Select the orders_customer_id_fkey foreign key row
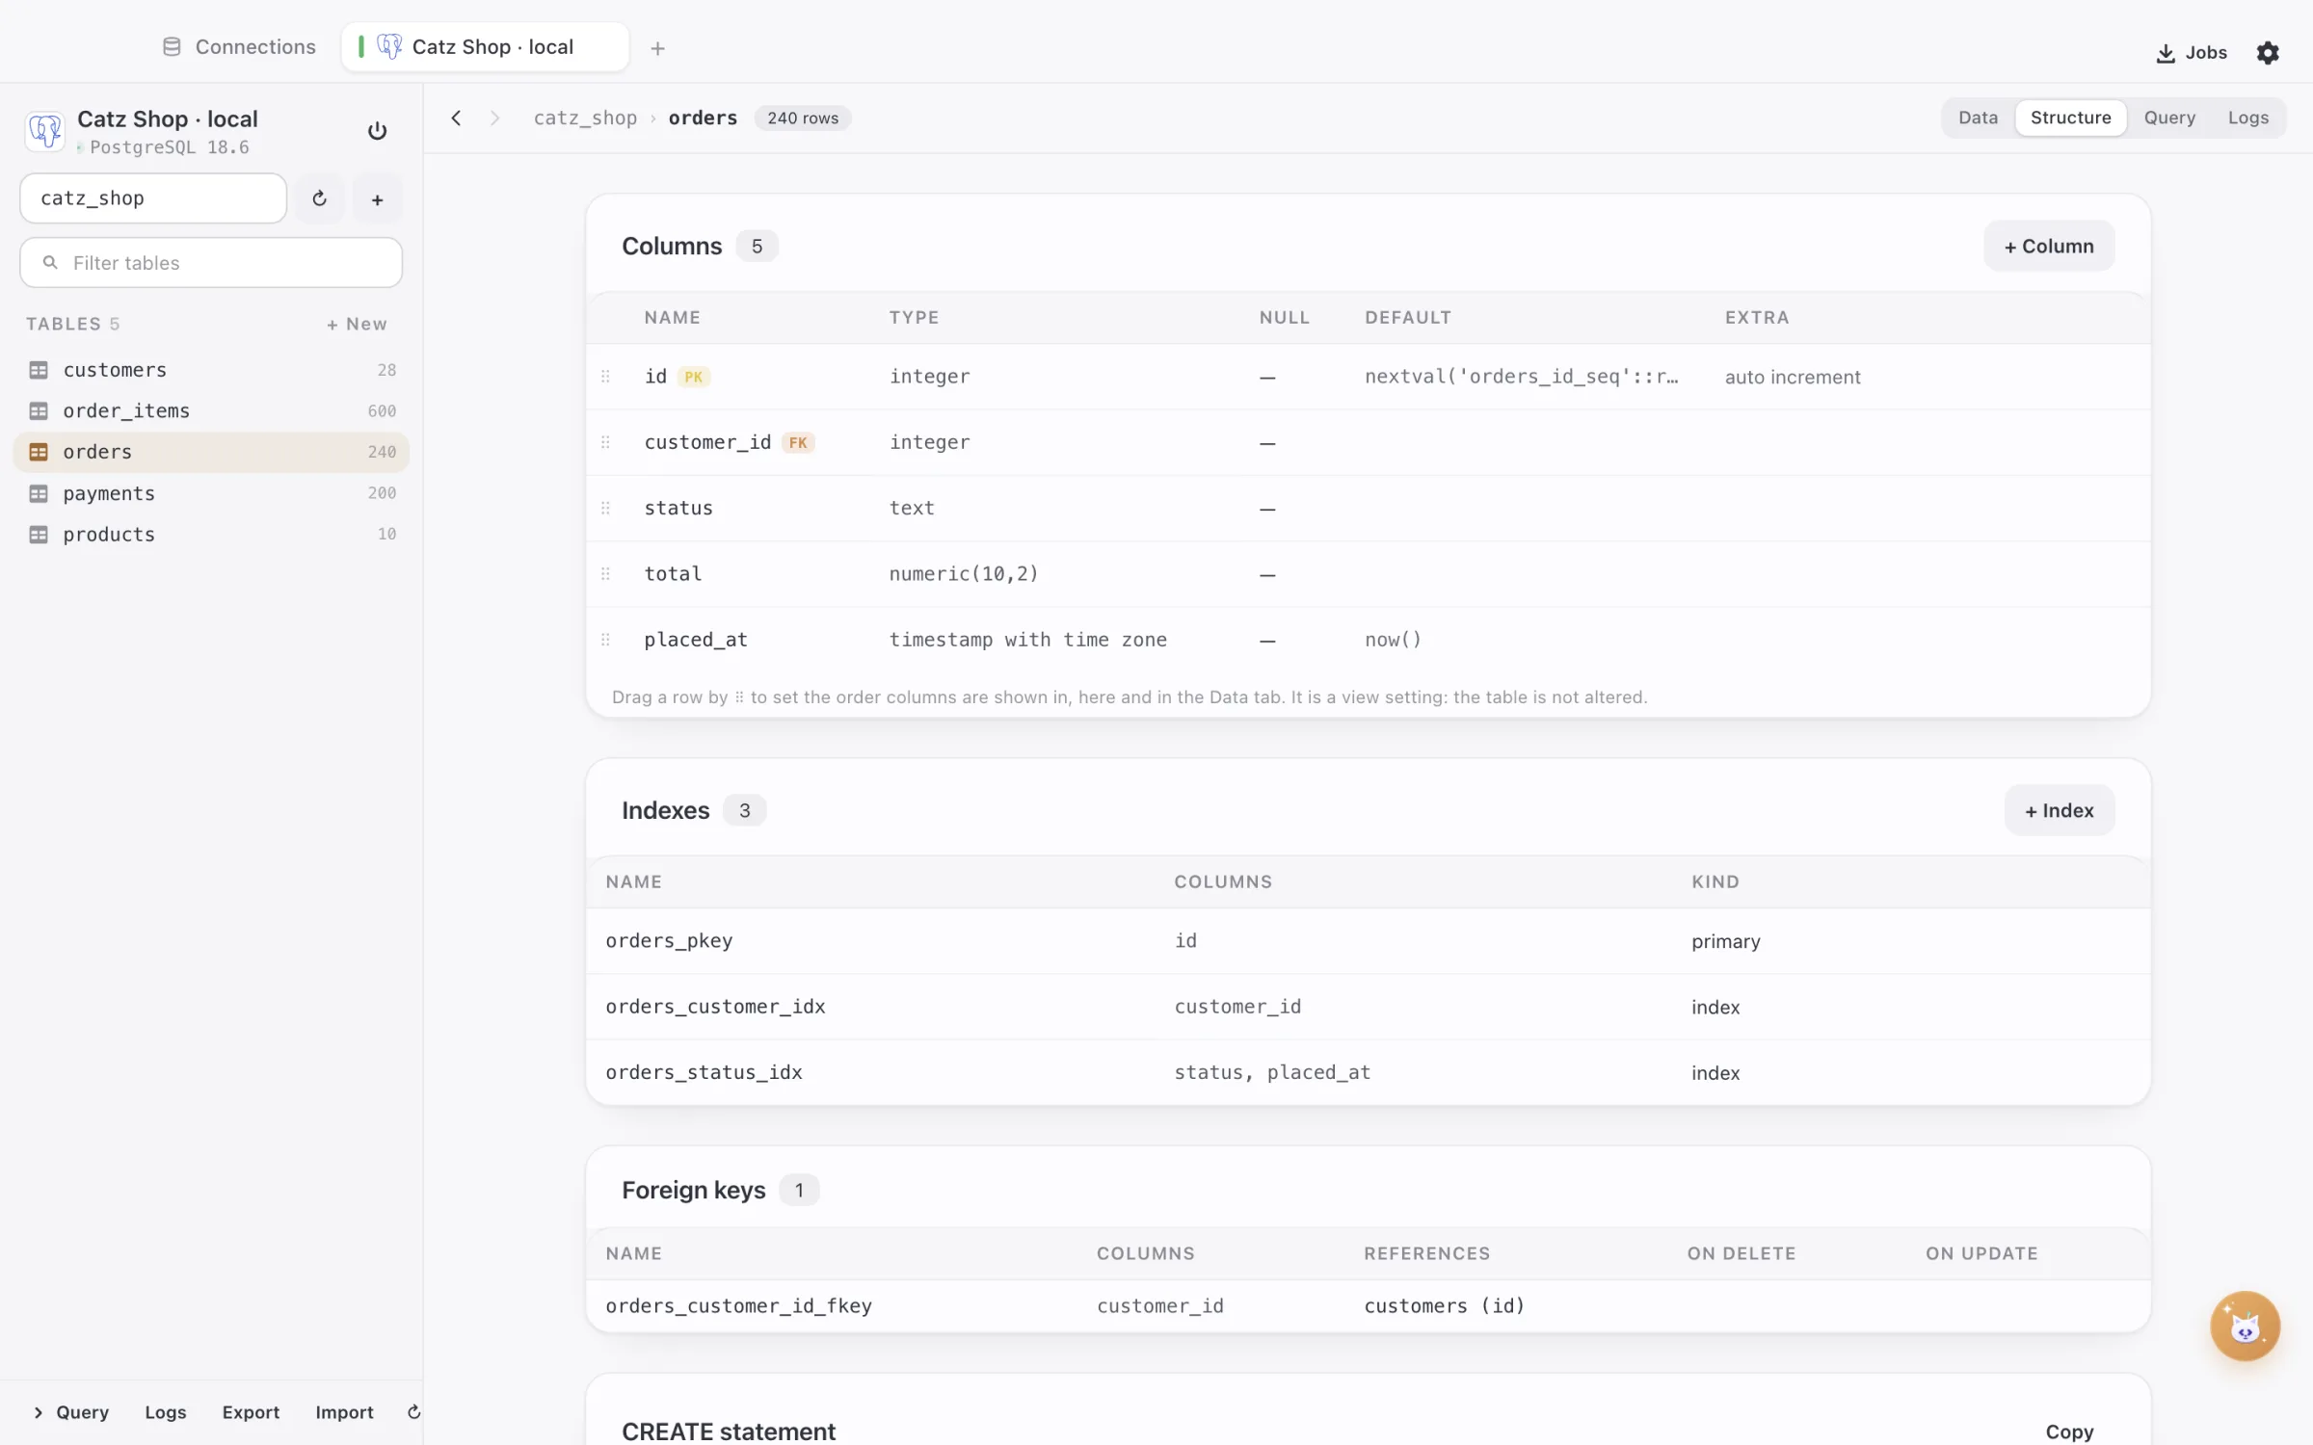 pyautogui.click(x=1368, y=1306)
